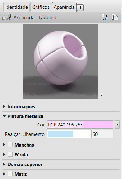Screen dimensions: 122x179
Task: Click the hand asset-sharing icon beside Acetinada - Lavanda
Action: [x=6, y=18]
